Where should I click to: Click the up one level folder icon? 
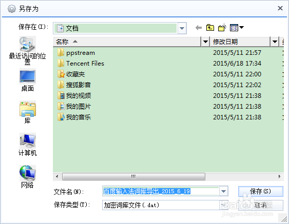(x=210, y=28)
